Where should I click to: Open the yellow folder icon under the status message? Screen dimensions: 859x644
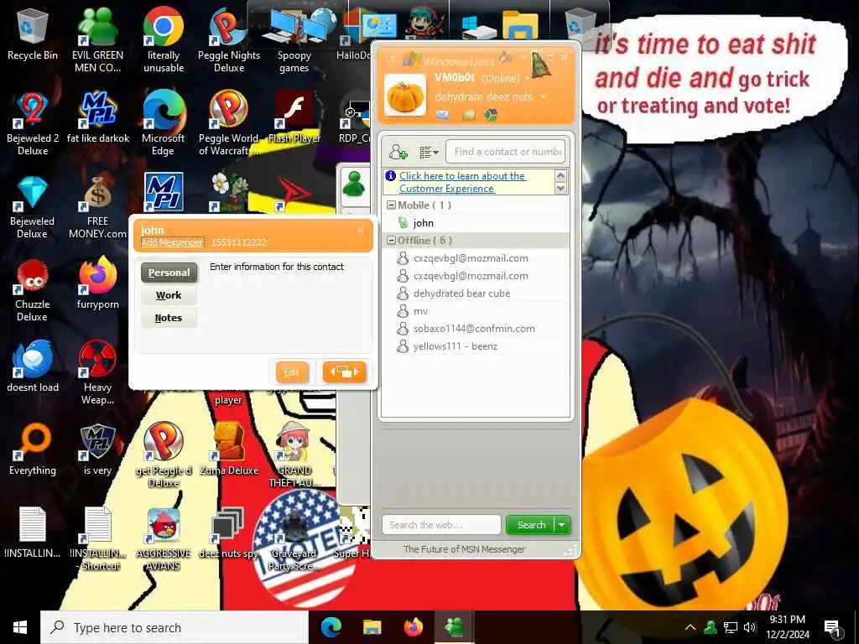coord(468,115)
